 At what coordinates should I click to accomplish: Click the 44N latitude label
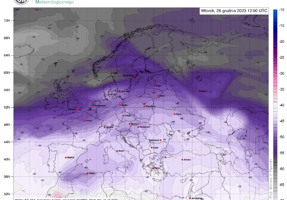pyautogui.click(x=7, y=142)
